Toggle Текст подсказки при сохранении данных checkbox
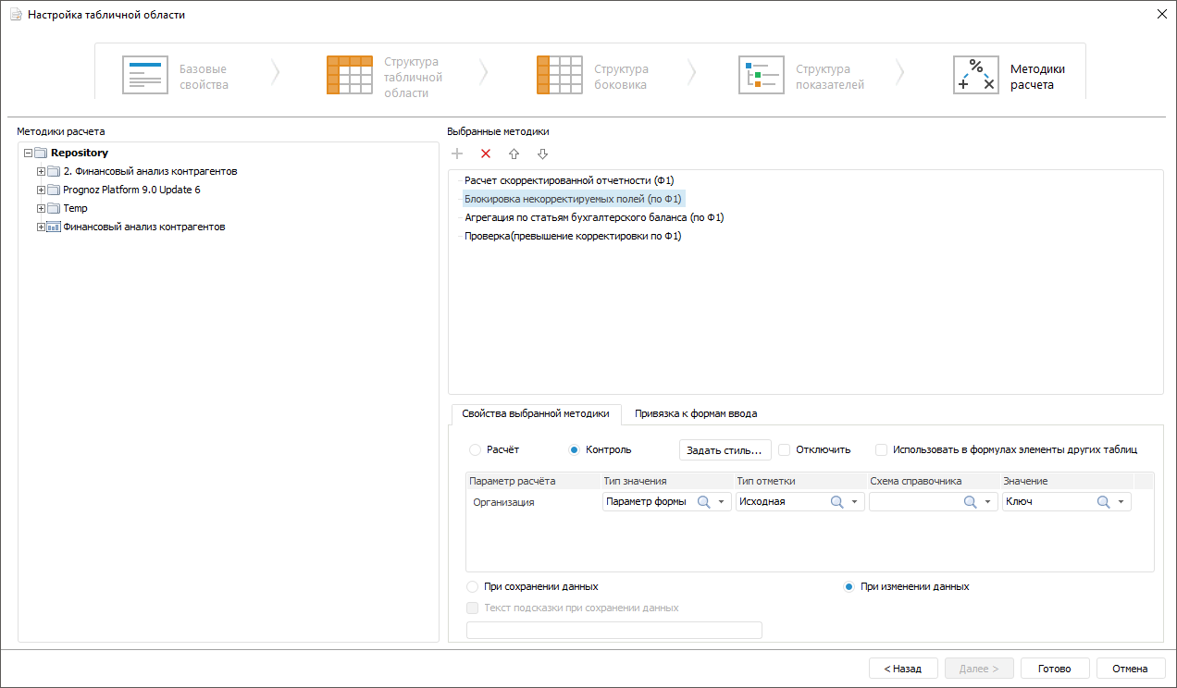The image size is (1177, 688). click(x=473, y=608)
